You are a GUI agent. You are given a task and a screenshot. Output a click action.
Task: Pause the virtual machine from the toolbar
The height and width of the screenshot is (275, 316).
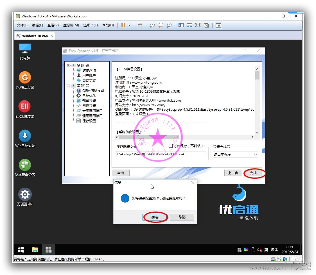(x=123, y=25)
